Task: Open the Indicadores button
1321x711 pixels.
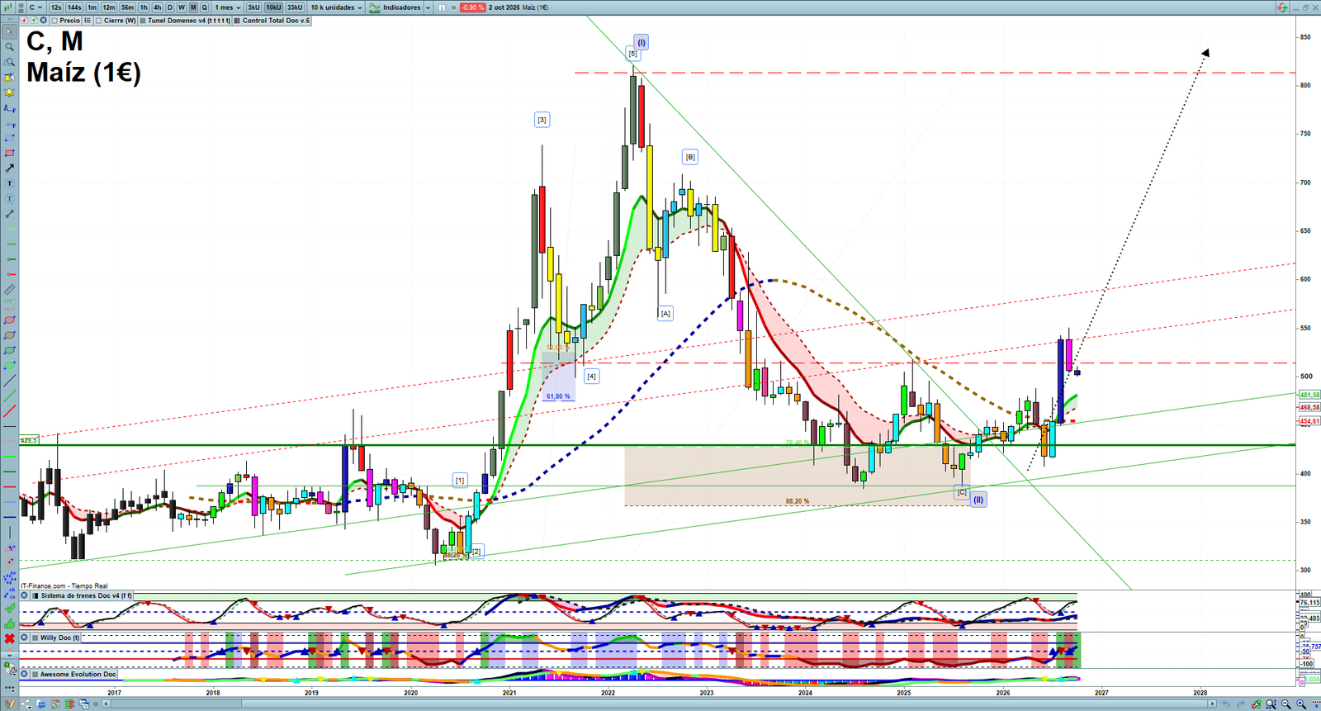Action: [x=395, y=7]
